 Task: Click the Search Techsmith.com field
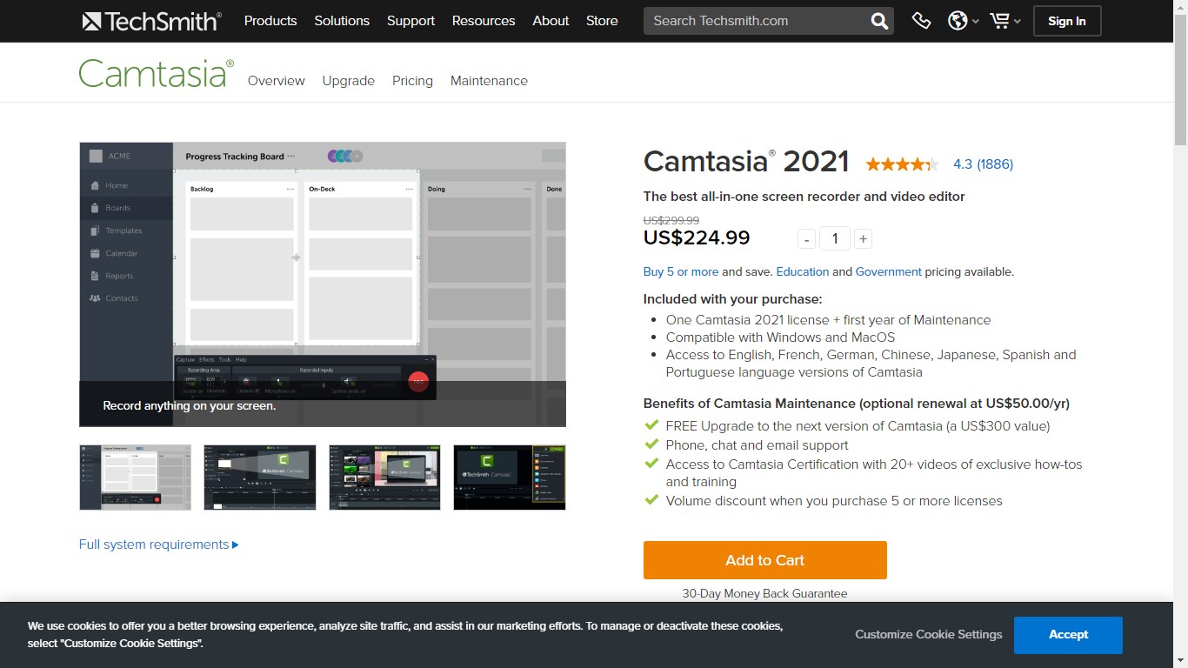pos(755,21)
